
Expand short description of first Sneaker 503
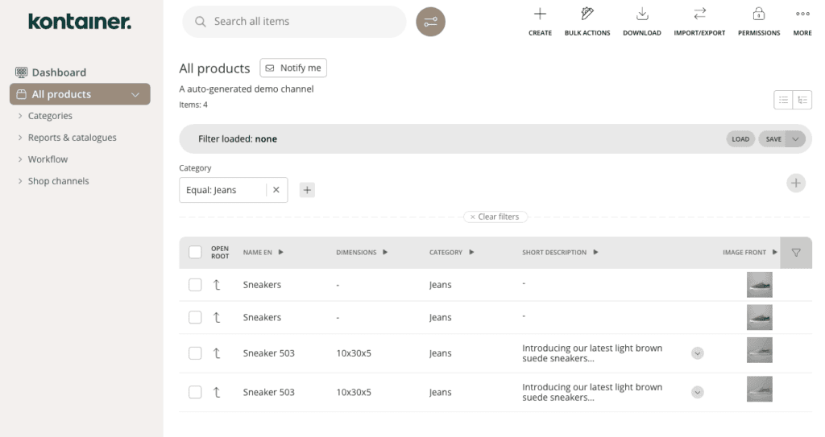[698, 353]
